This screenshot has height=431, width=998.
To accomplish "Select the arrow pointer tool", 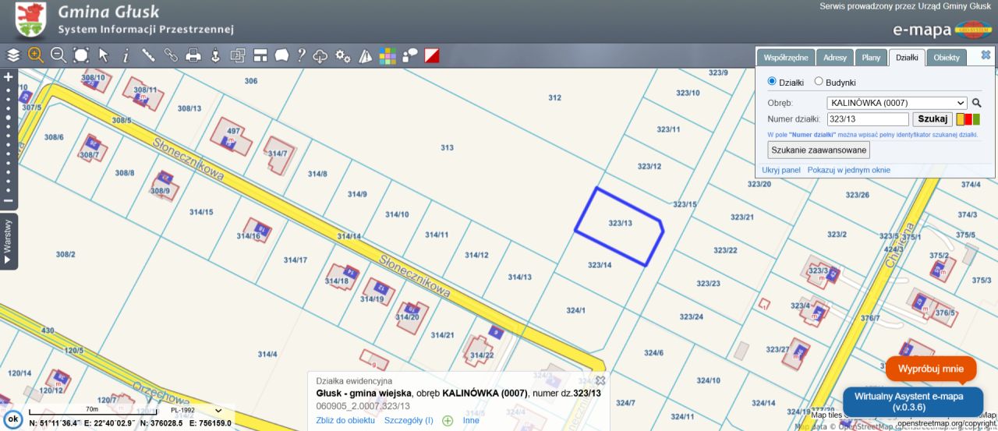I will point(103,55).
